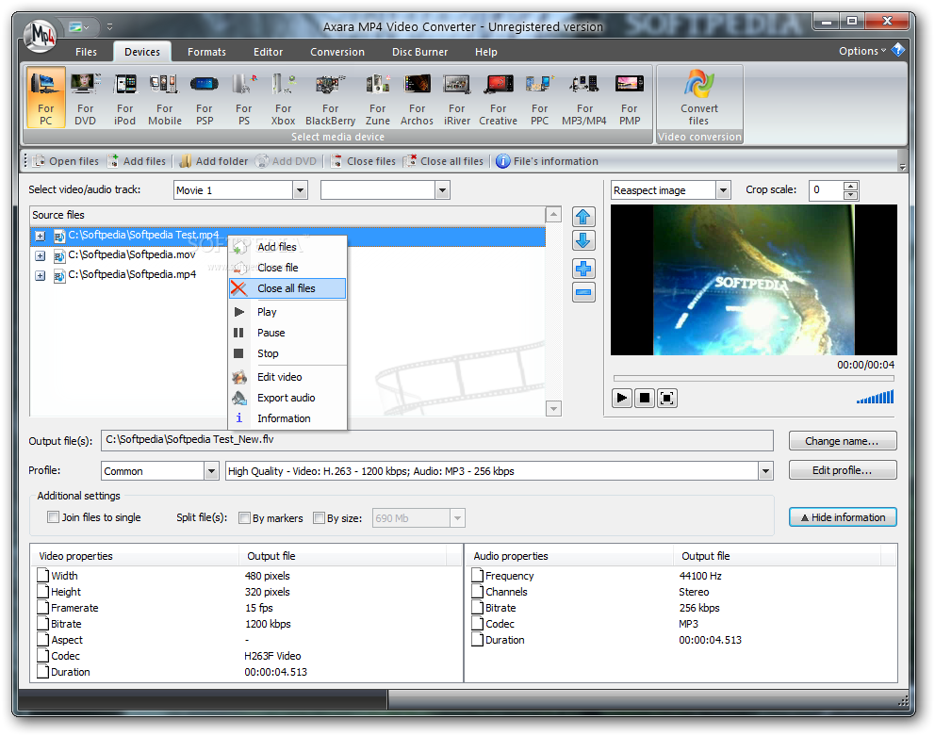Image resolution: width=935 pixels, height=736 pixels.
Task: Select the For PPC device
Action: point(540,98)
